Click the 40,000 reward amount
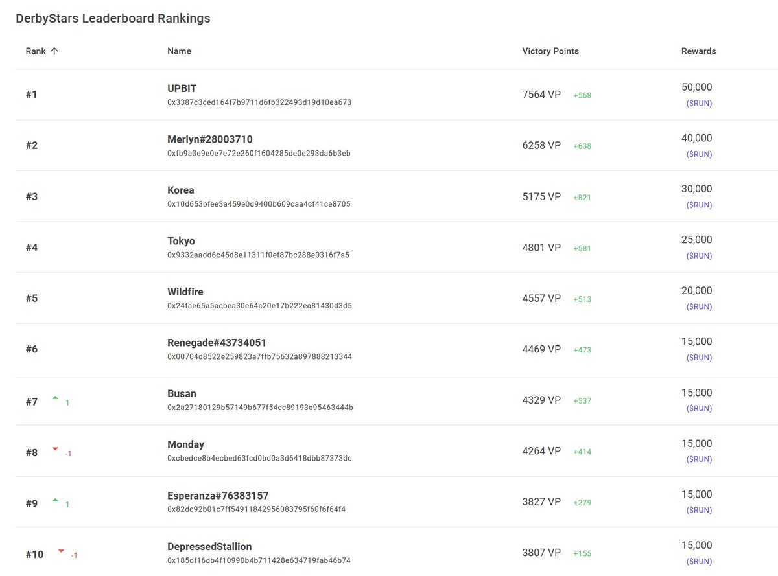 (697, 138)
